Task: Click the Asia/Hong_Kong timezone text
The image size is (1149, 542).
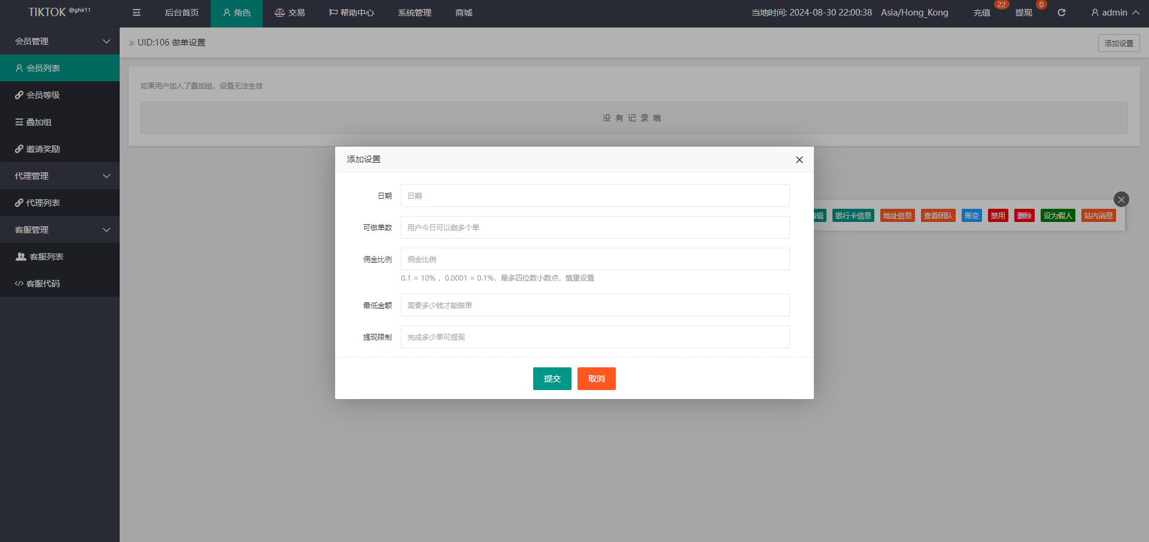Action: click(x=914, y=13)
